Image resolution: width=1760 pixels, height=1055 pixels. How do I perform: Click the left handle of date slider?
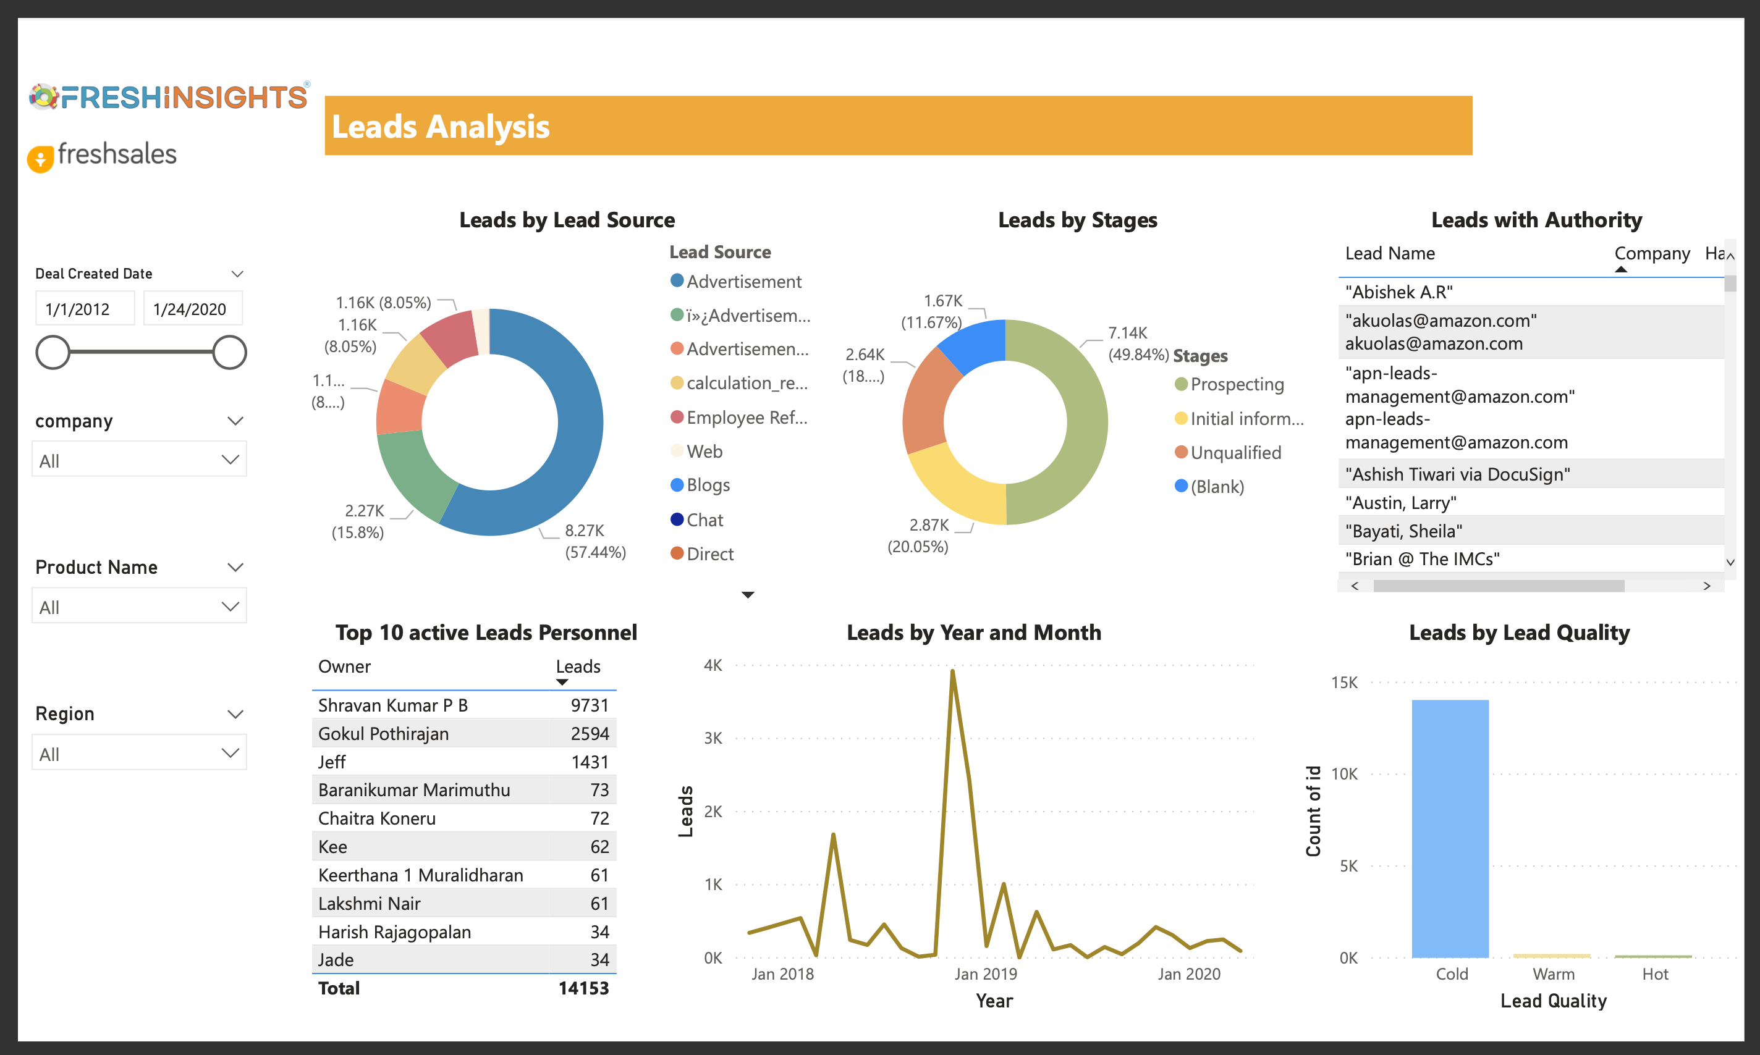pyautogui.click(x=53, y=353)
